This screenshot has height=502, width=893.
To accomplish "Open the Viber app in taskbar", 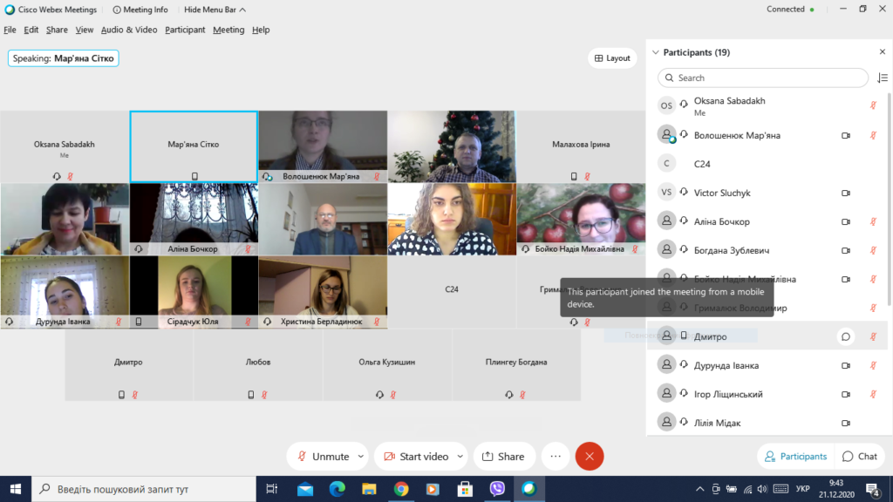I will [x=497, y=489].
